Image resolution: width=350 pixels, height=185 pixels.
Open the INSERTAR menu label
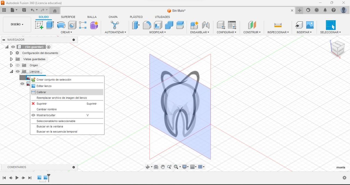[x=304, y=32]
